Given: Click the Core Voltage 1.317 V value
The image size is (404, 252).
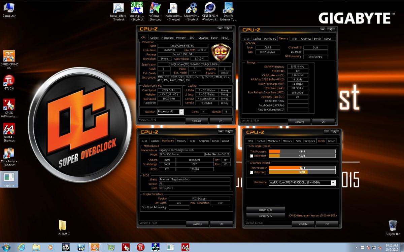Looking at the screenshot, I should pos(200,59).
